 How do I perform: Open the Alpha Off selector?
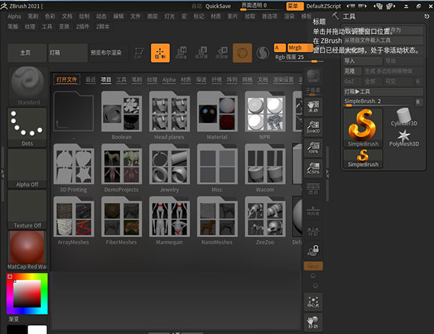(x=27, y=168)
